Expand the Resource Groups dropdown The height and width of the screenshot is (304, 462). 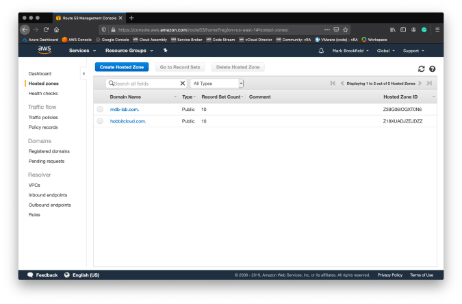tap(128, 51)
